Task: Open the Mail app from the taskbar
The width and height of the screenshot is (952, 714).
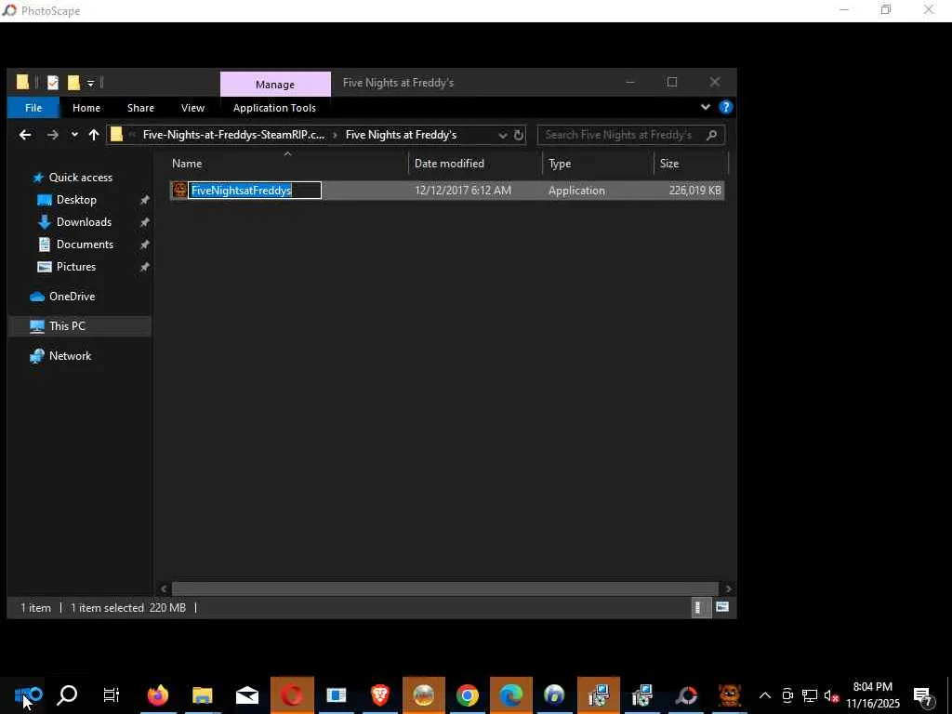Action: 247,695
